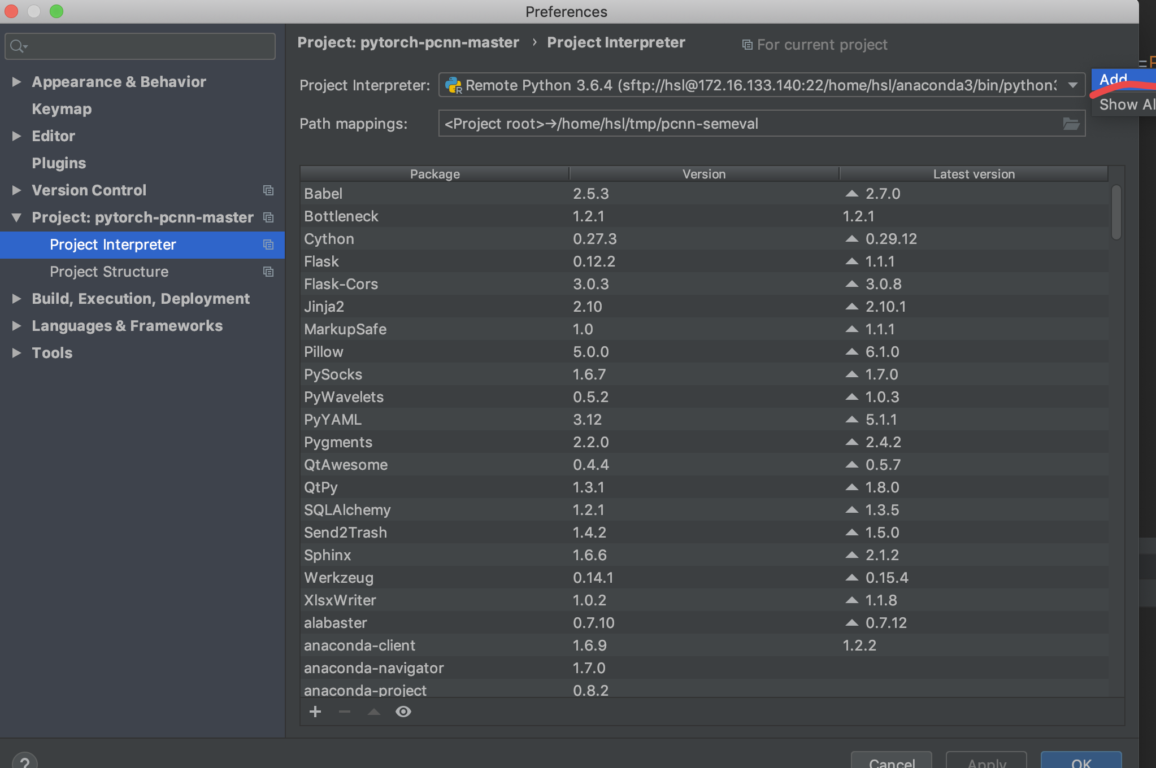The image size is (1156, 768).
Task: Expand the Editor section
Action: pos(16,136)
